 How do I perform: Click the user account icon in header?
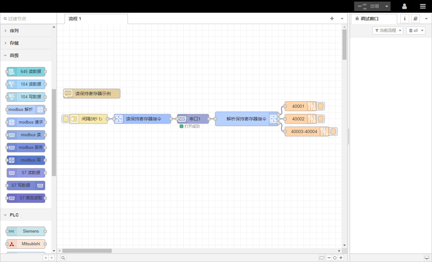tap(404, 6)
